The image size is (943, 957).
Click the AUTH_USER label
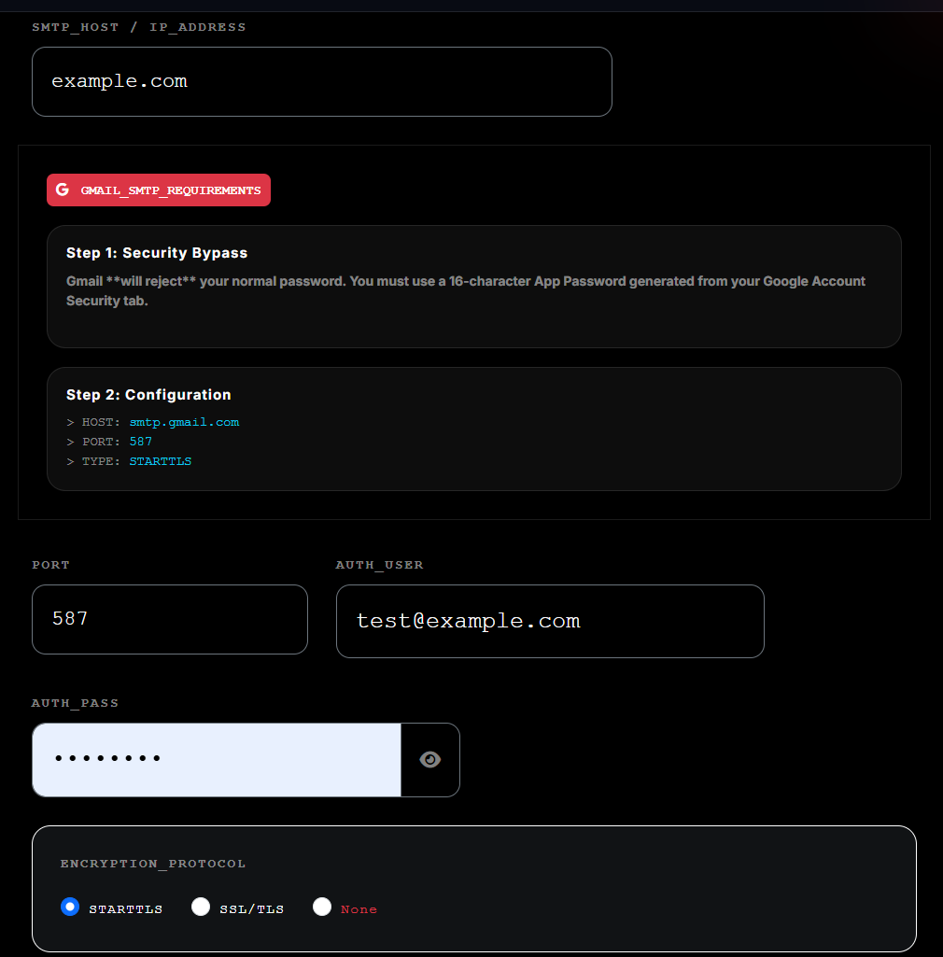[x=380, y=565]
